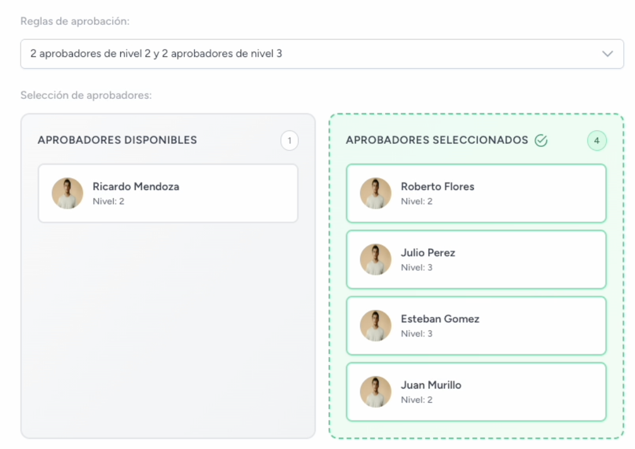Click the counter badge showing 1 available approver
This screenshot has width=635, height=449.
[289, 140]
